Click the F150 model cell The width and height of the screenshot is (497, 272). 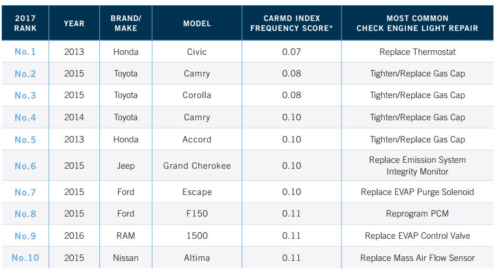coord(197,214)
